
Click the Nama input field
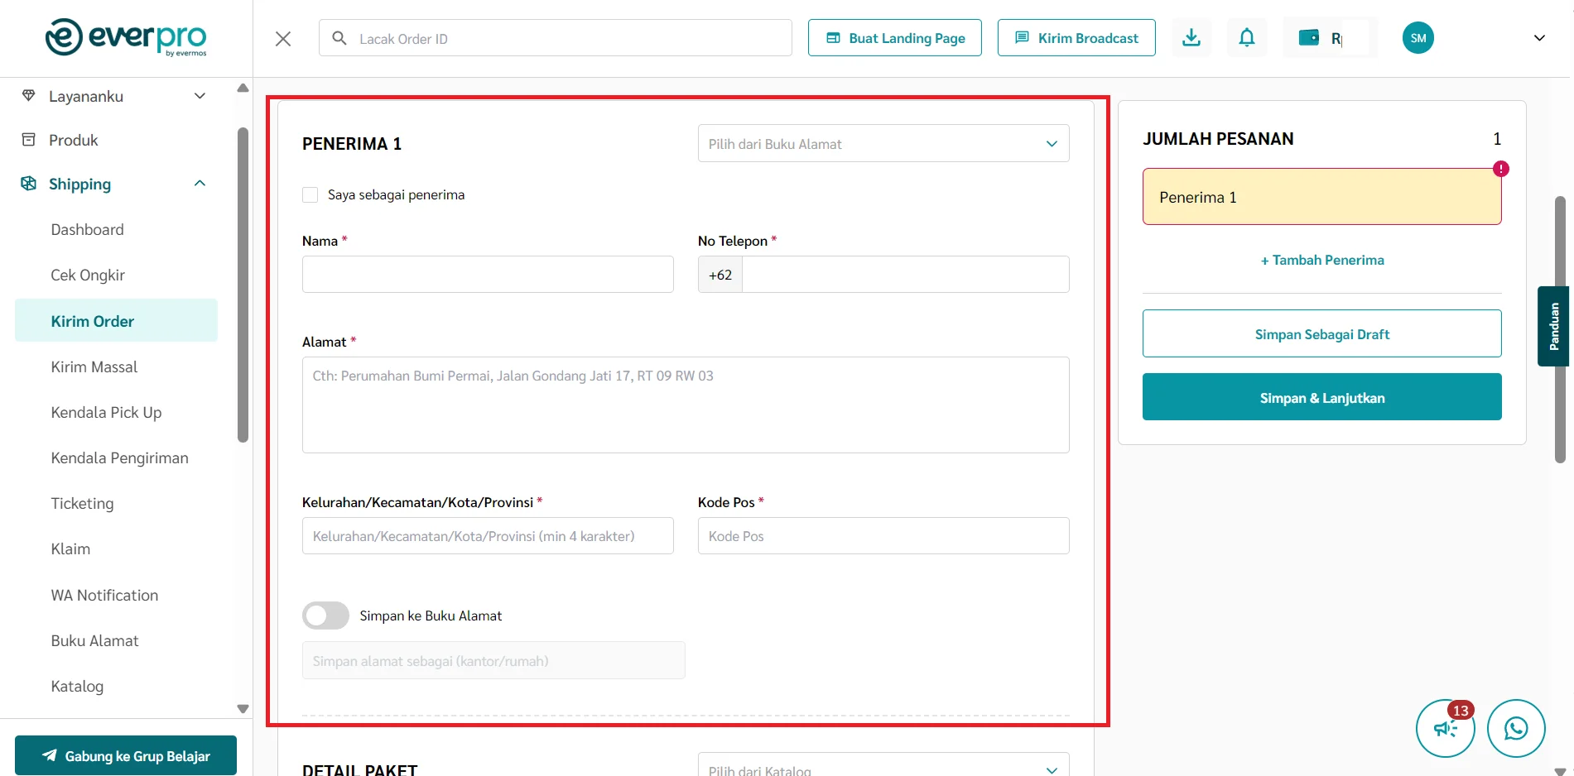pyautogui.click(x=488, y=275)
